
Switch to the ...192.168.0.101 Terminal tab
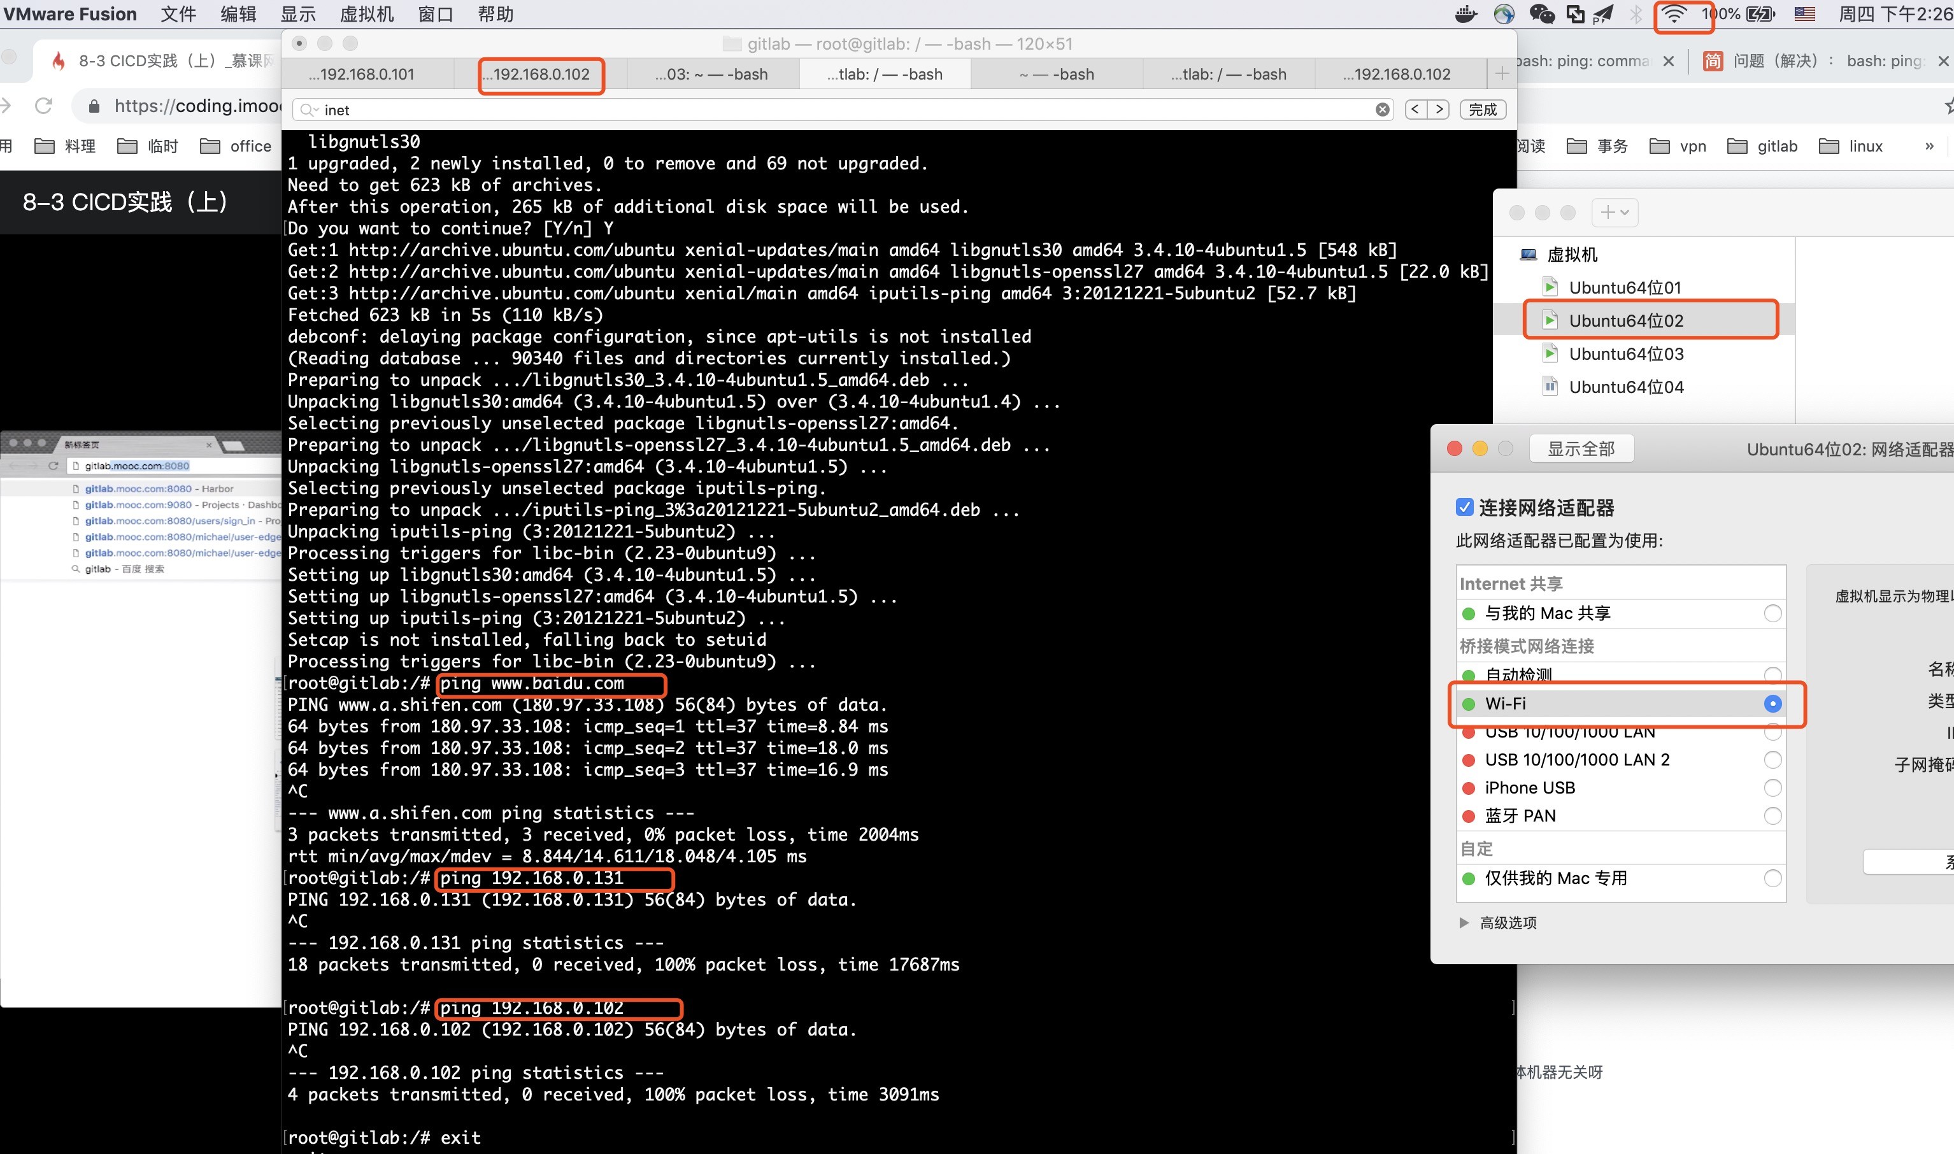pos(367,74)
